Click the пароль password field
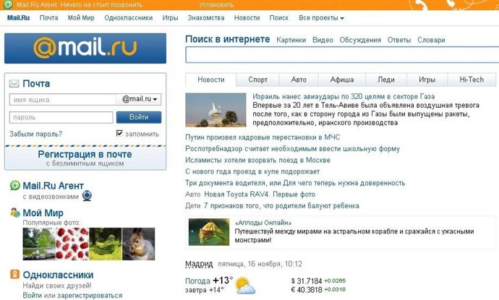Image resolution: width=499 pixels, height=300 pixels. pos(61,117)
